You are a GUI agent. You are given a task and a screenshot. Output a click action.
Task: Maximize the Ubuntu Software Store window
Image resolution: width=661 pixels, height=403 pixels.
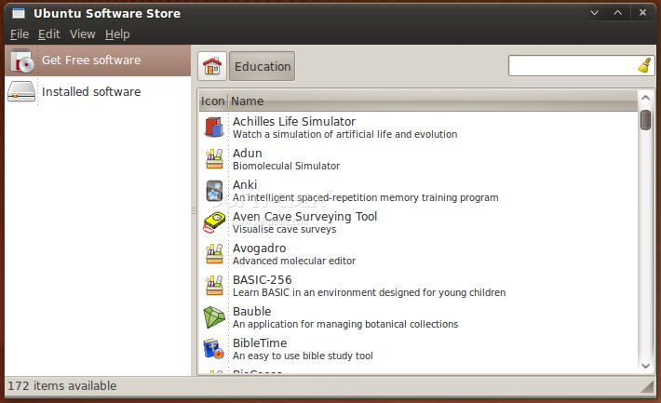pyautogui.click(x=617, y=13)
